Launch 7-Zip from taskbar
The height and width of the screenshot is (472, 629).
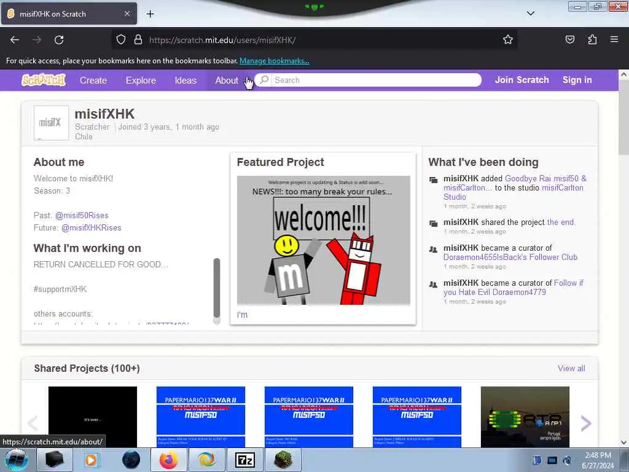point(244,460)
